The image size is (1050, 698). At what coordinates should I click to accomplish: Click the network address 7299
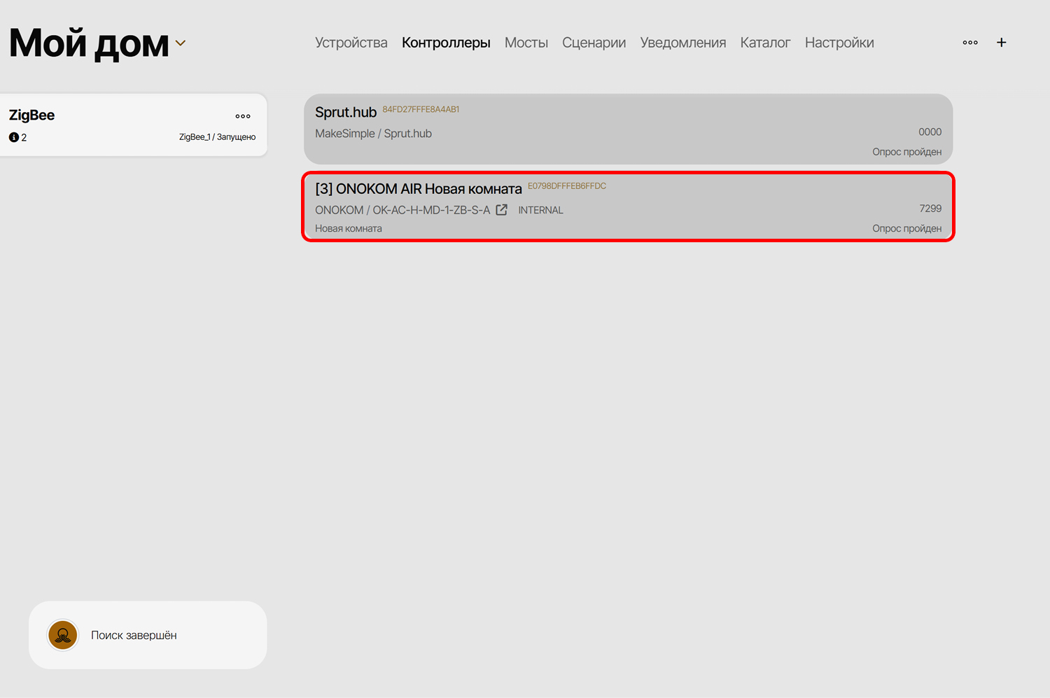(x=930, y=209)
